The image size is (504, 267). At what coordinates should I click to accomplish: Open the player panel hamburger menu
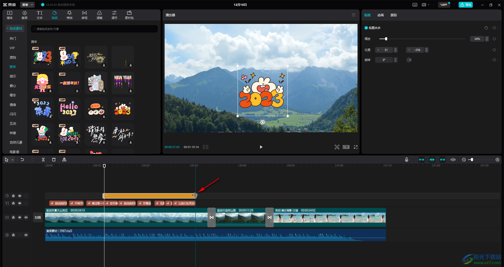pos(354,15)
